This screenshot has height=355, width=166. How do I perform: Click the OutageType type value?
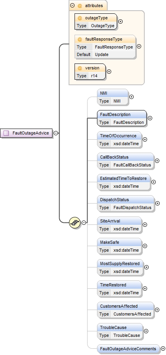(103, 26)
